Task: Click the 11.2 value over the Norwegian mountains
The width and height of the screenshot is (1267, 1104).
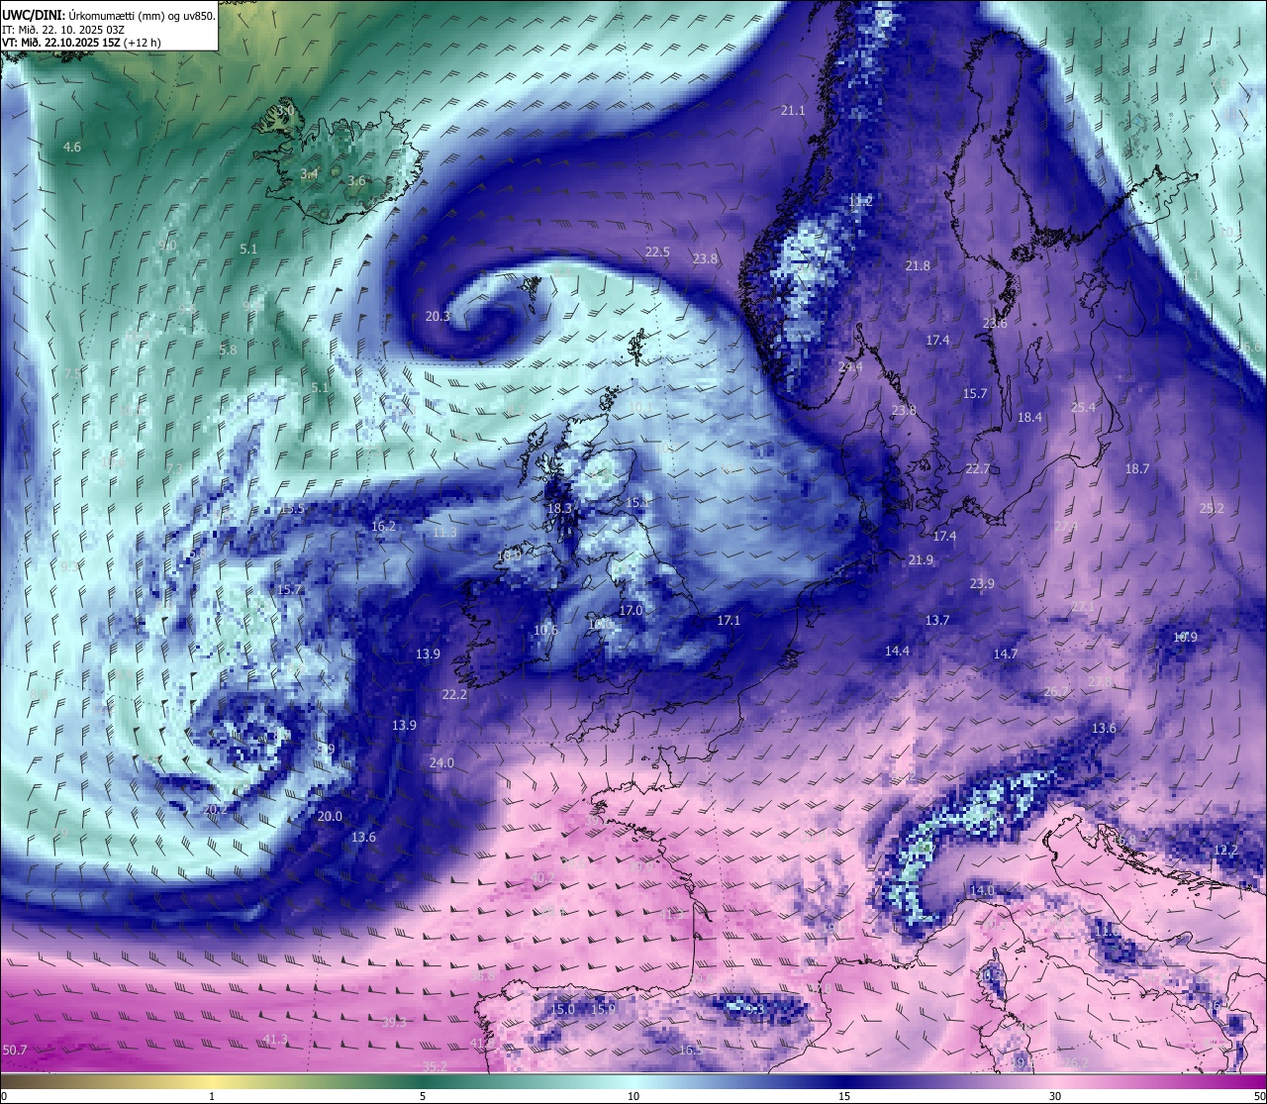Action: click(860, 201)
